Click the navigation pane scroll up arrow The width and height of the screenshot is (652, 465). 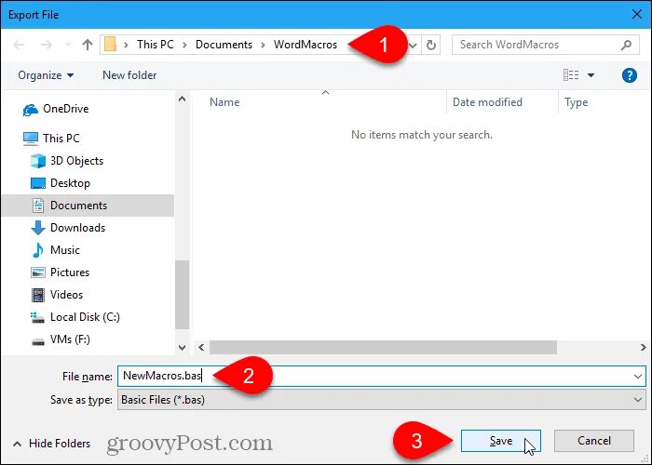[182, 99]
